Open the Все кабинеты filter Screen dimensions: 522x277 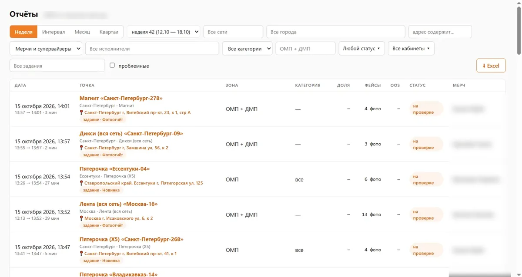pyautogui.click(x=411, y=49)
